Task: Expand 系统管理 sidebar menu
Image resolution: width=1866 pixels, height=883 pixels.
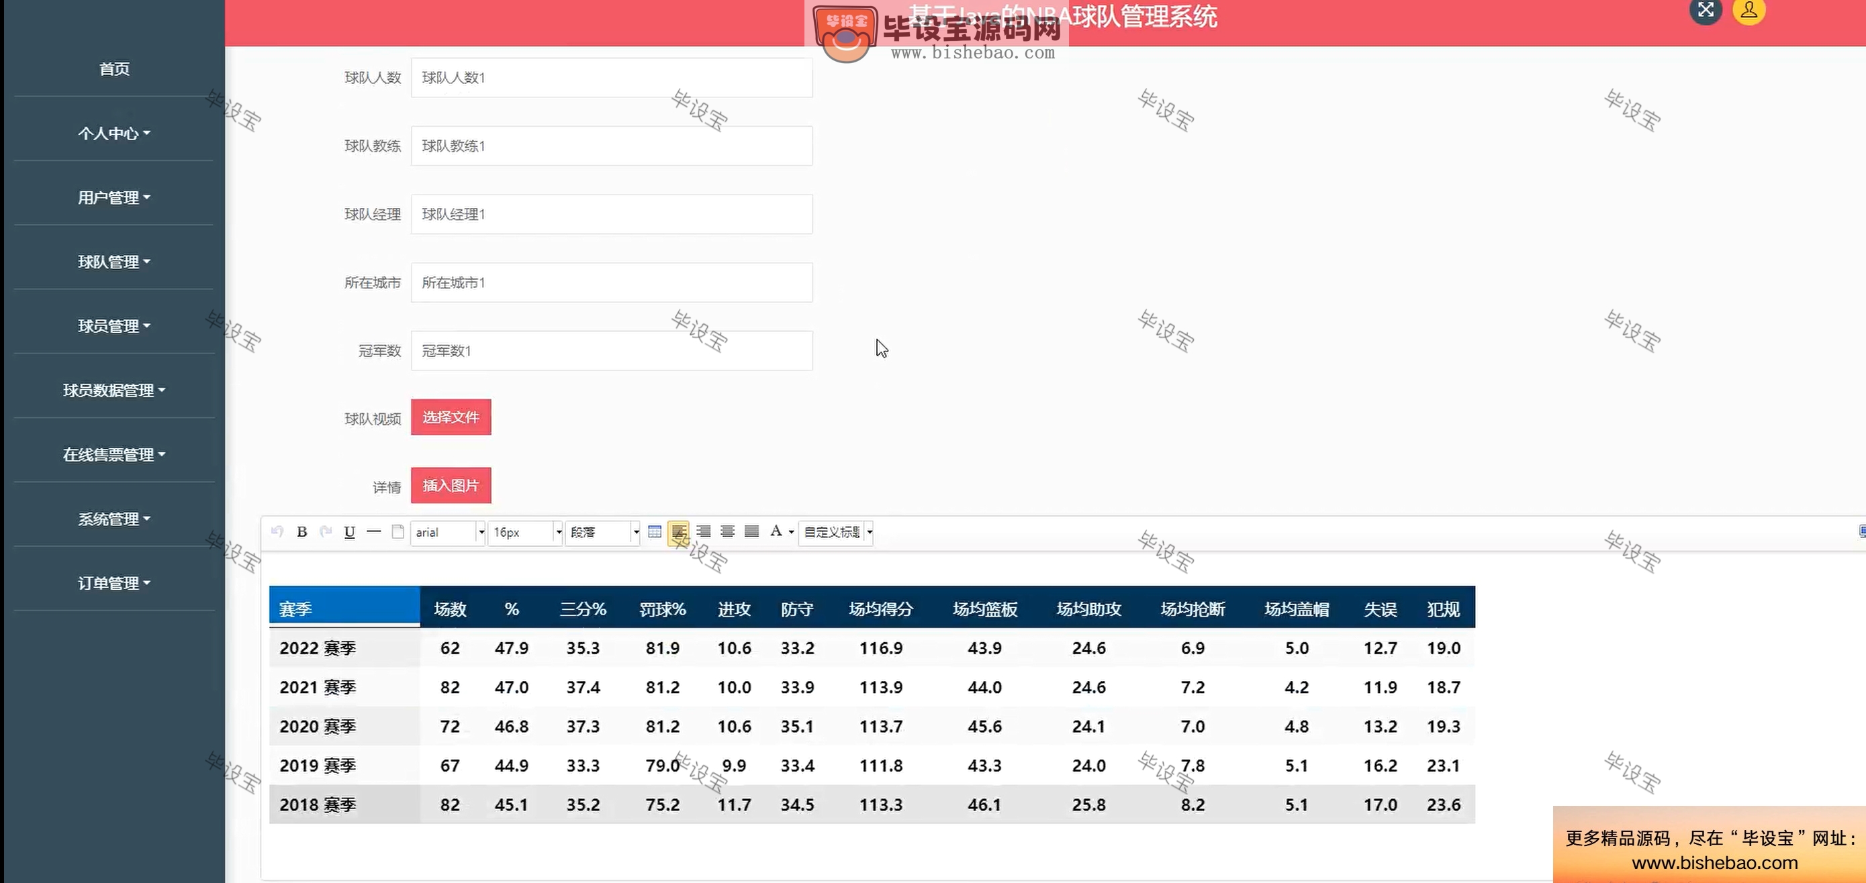Action: (x=113, y=519)
